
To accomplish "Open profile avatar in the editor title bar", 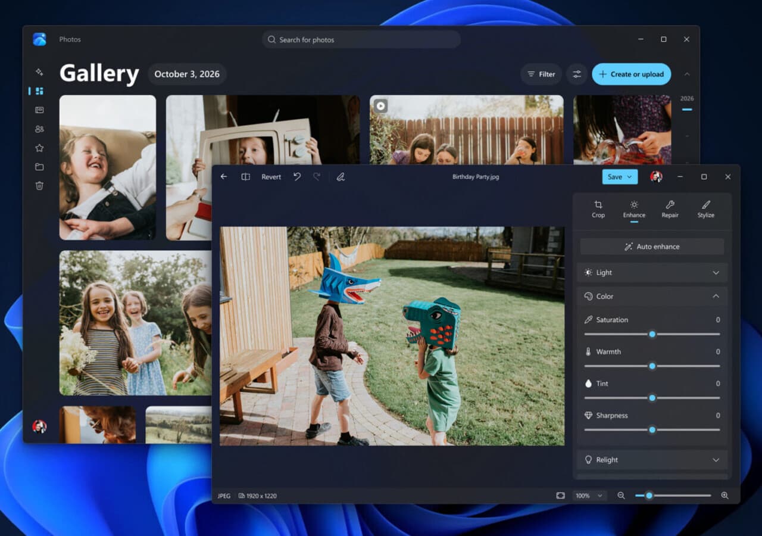I will coord(656,177).
